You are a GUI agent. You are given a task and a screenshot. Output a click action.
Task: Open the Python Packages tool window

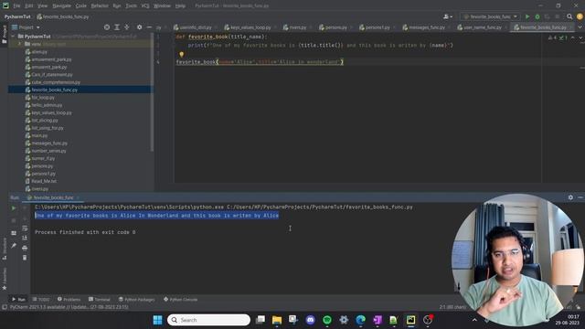pos(136,299)
